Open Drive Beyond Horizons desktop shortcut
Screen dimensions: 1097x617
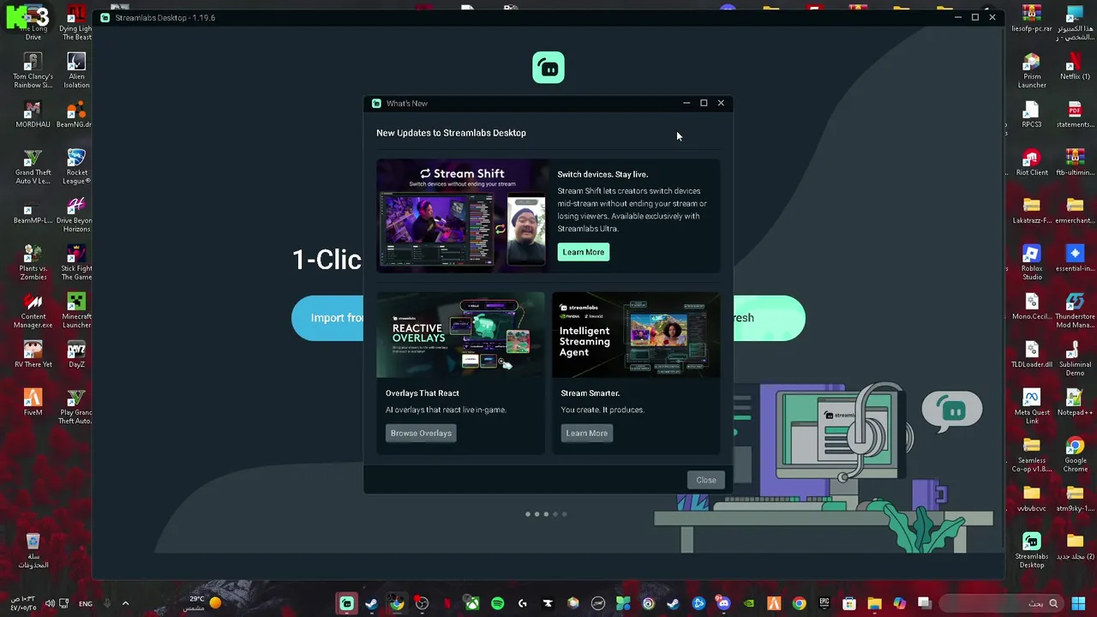(76, 215)
